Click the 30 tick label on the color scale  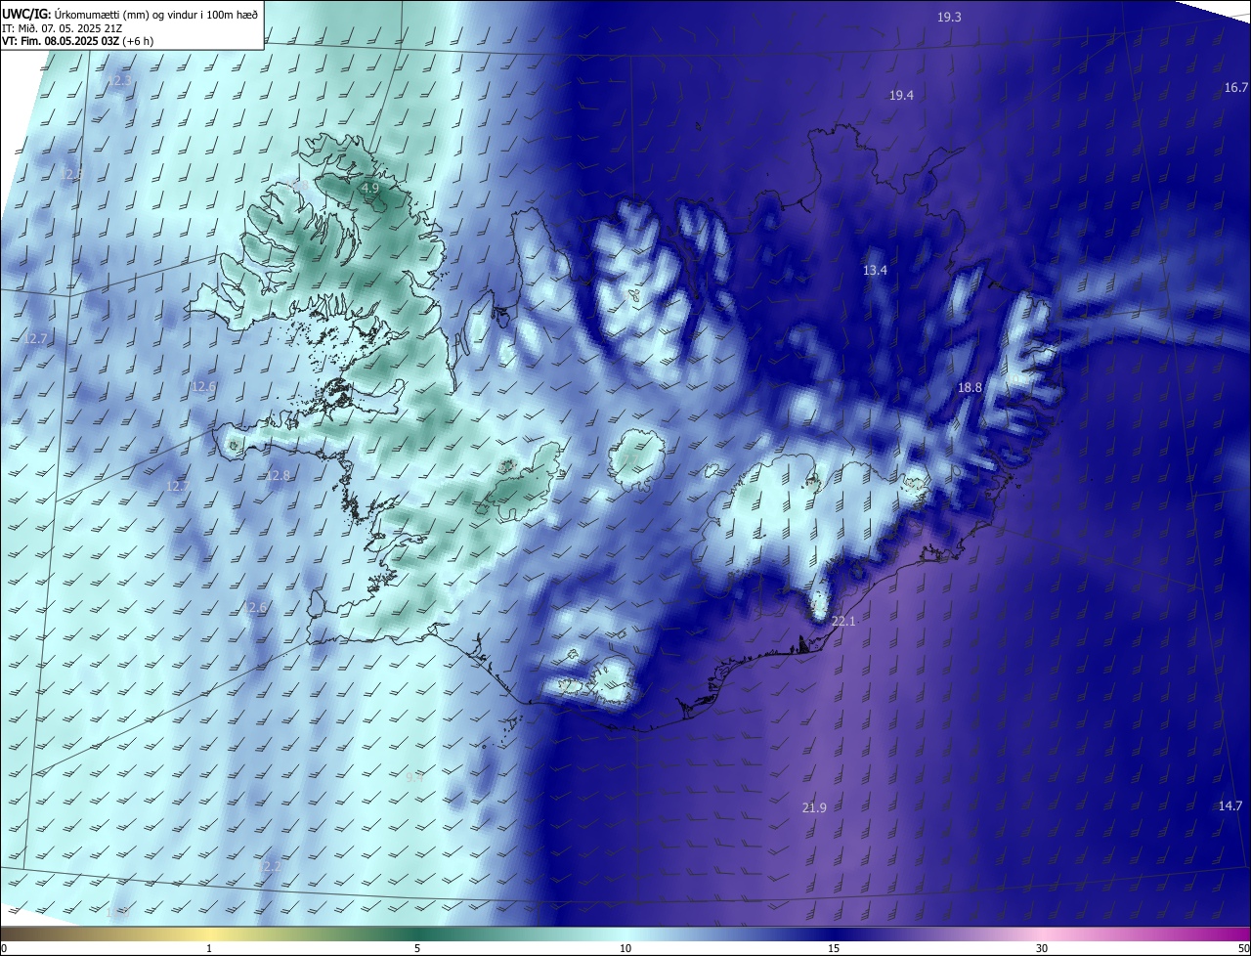coord(1042,948)
